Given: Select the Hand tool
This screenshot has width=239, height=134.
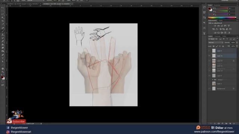Looking at the screenshot, I should pos(3,68).
